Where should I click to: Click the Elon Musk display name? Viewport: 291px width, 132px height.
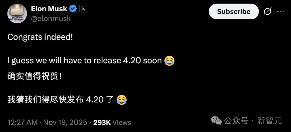(x=49, y=9)
